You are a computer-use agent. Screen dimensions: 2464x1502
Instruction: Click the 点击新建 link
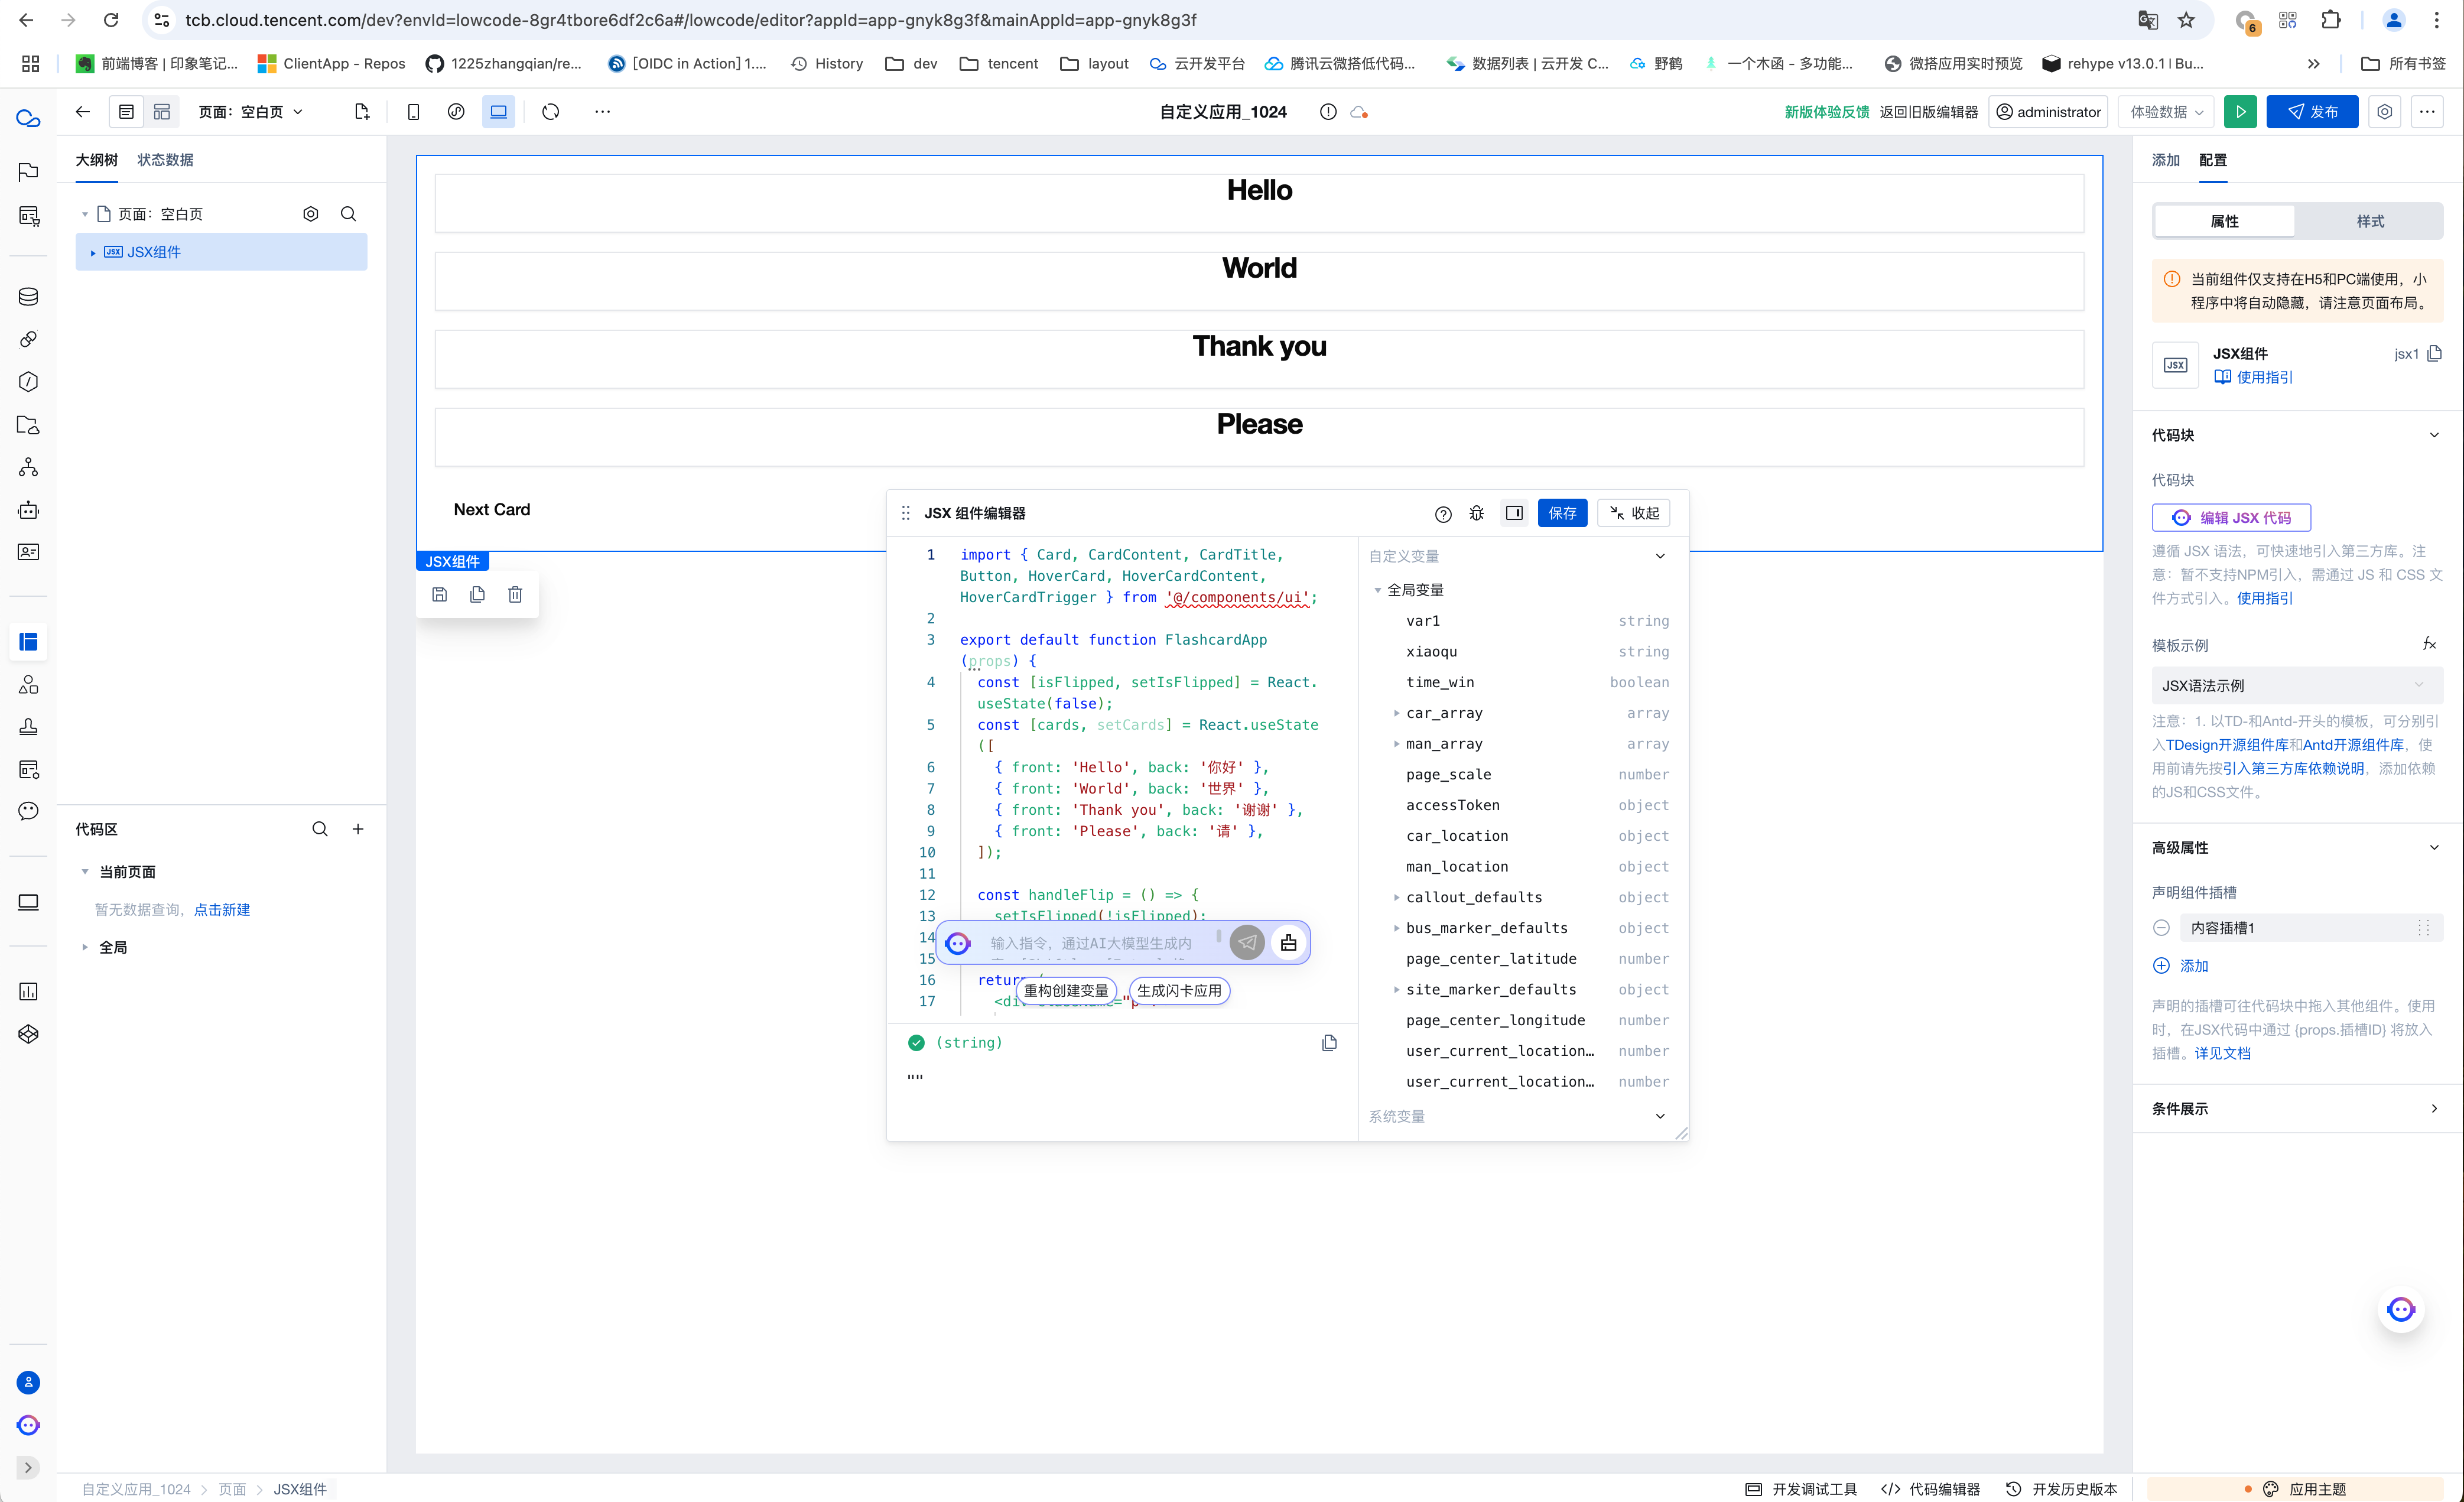(222, 910)
